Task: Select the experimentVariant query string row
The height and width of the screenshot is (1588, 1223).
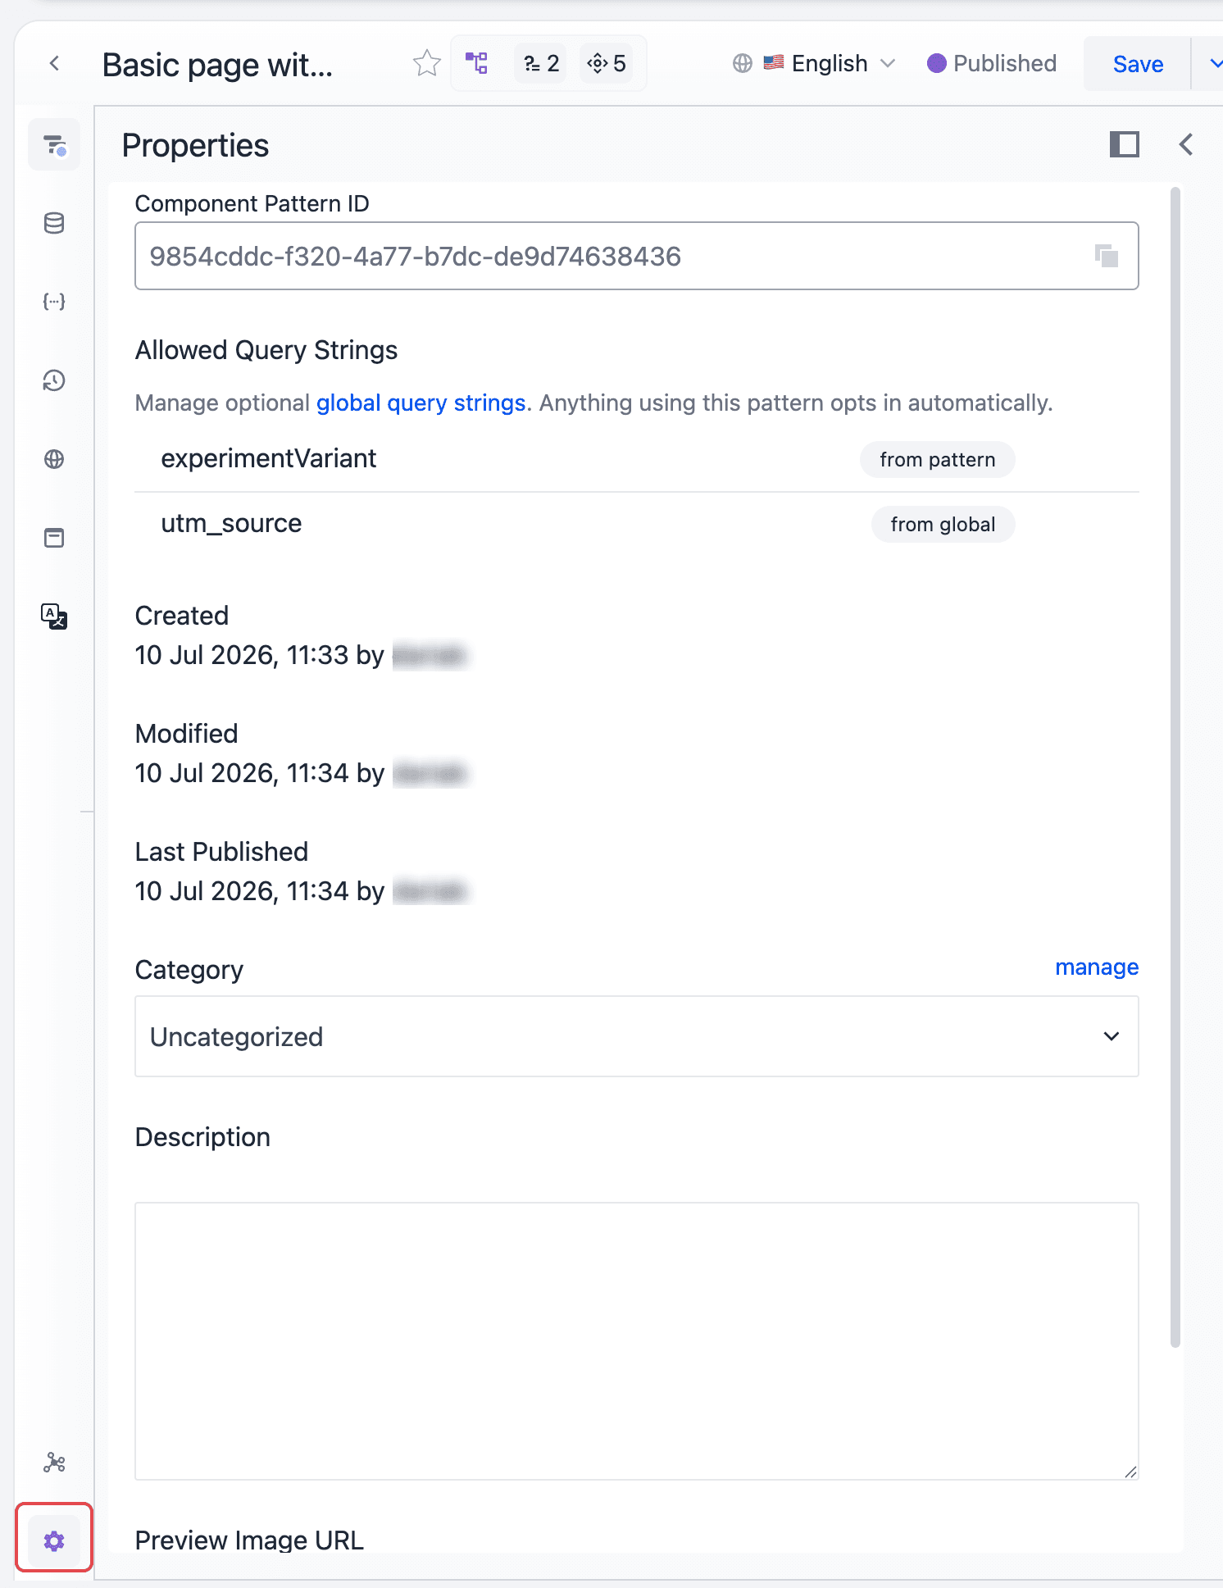Action: click(636, 459)
